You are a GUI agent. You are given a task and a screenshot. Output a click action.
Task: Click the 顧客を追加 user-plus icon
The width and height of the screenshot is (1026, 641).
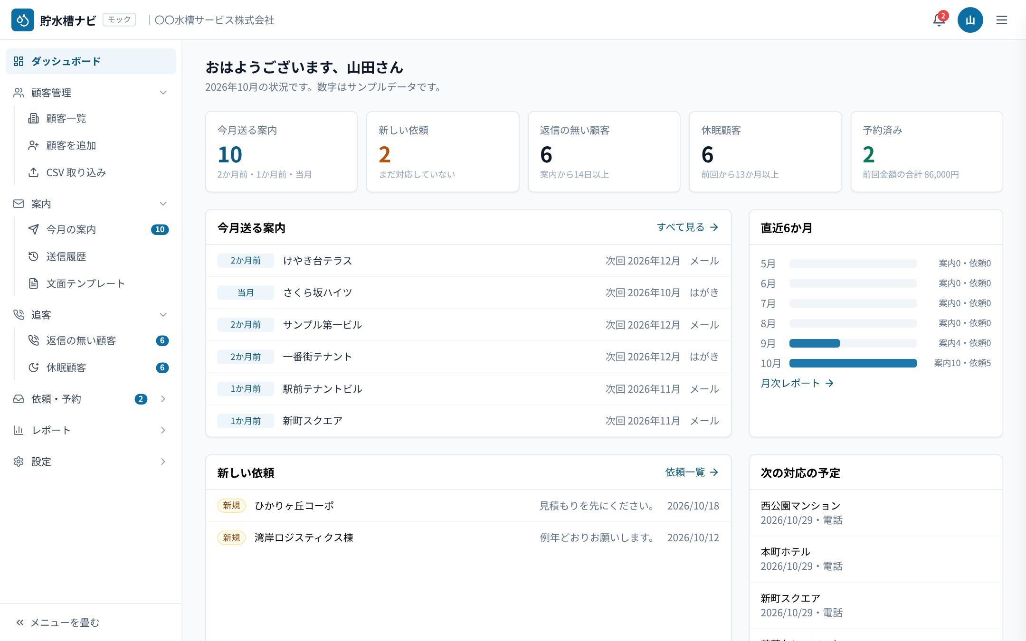[33, 145]
